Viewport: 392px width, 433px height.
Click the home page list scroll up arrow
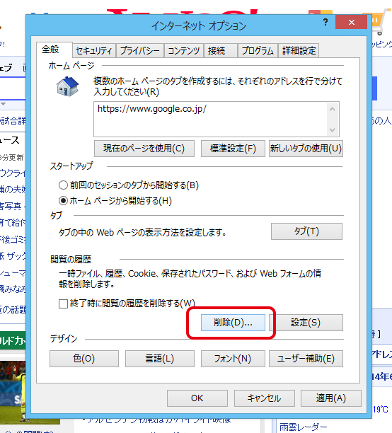333,109
